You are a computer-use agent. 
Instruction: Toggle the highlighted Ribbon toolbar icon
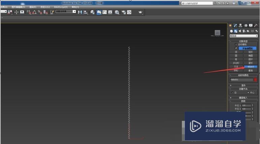(x=99, y=12)
